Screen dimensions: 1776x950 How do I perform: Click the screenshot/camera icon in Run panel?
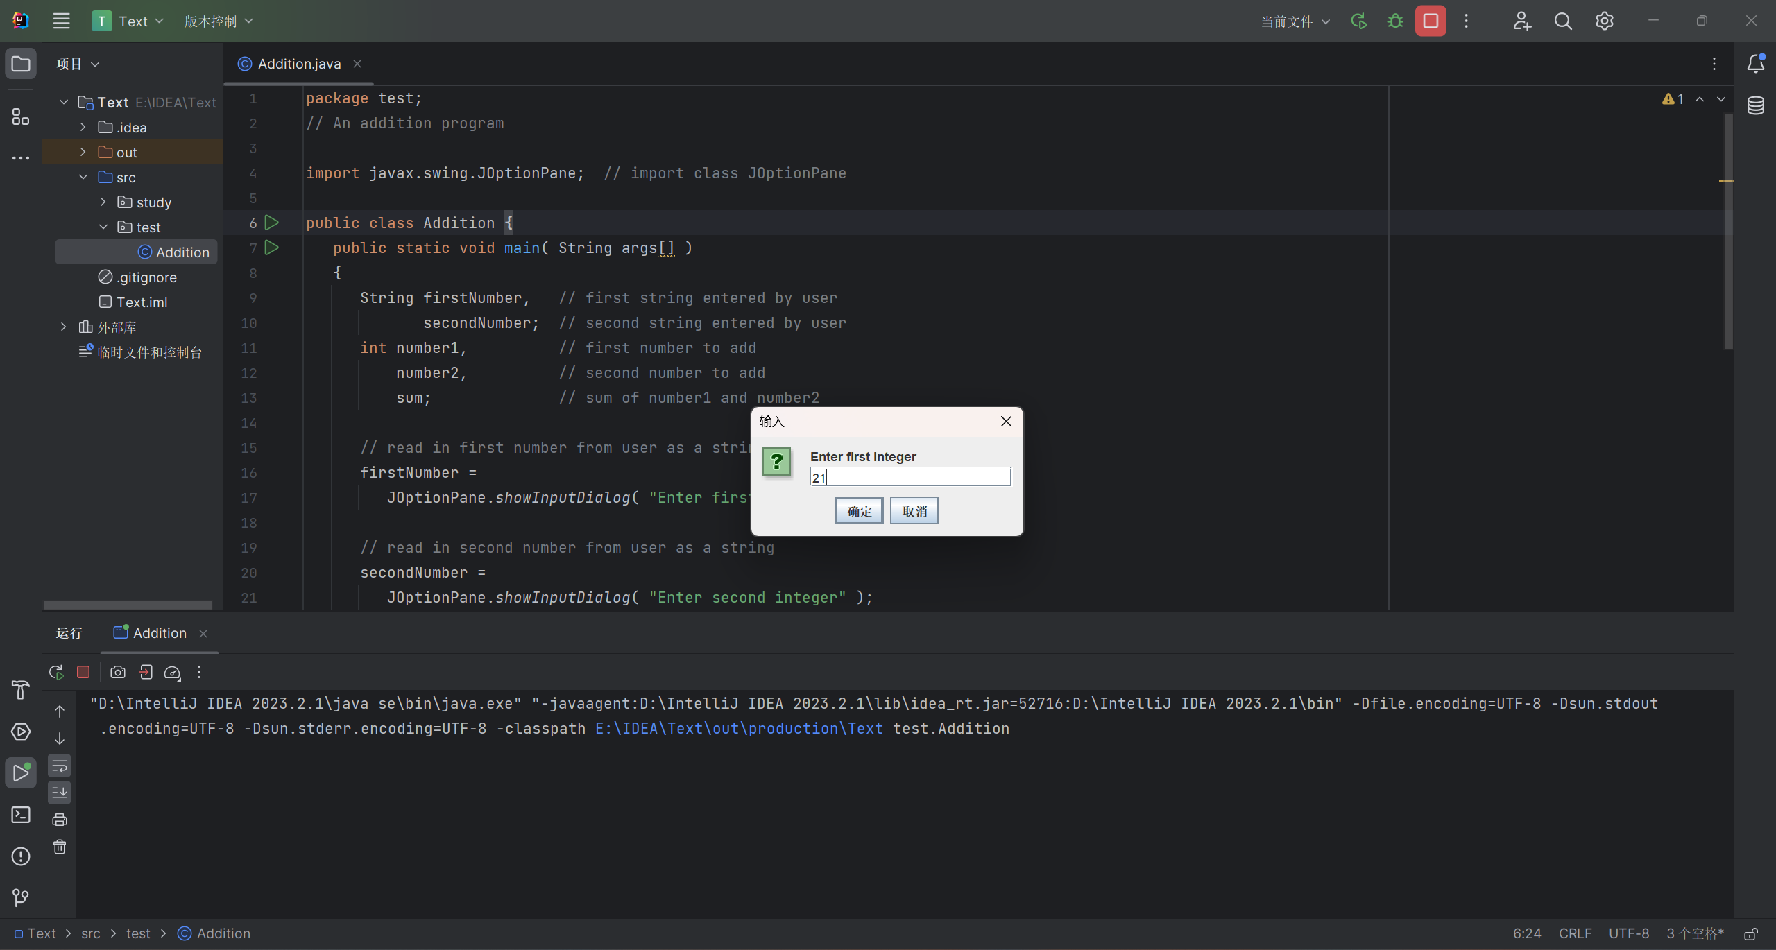[x=117, y=672]
